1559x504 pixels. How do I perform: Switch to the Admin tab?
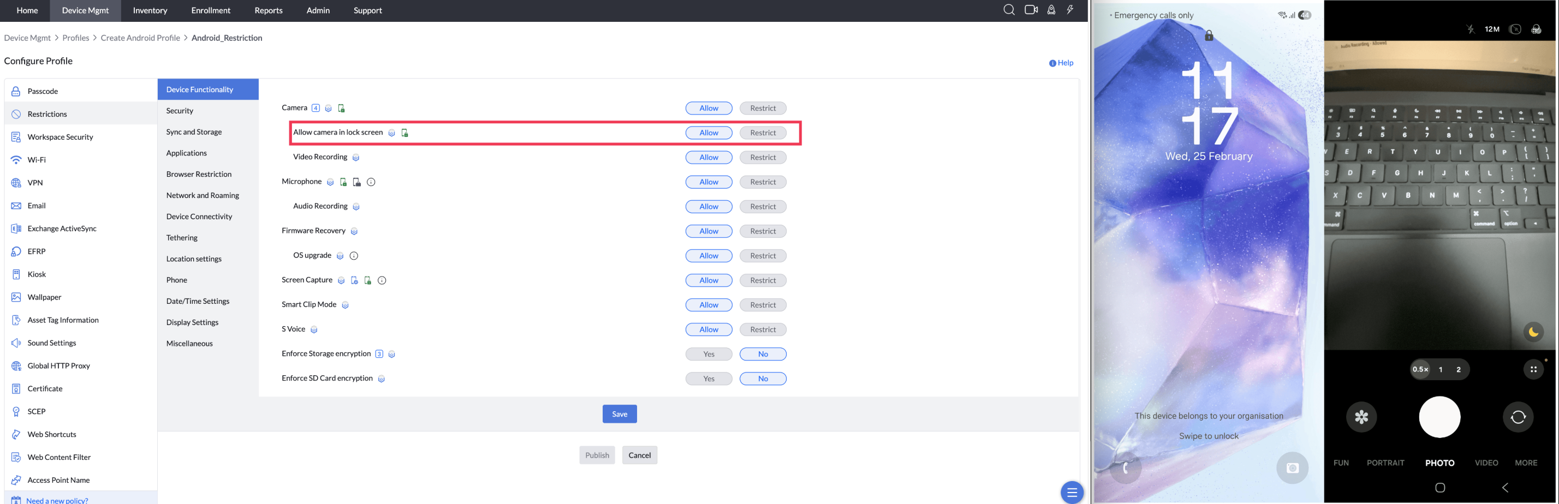(x=318, y=10)
